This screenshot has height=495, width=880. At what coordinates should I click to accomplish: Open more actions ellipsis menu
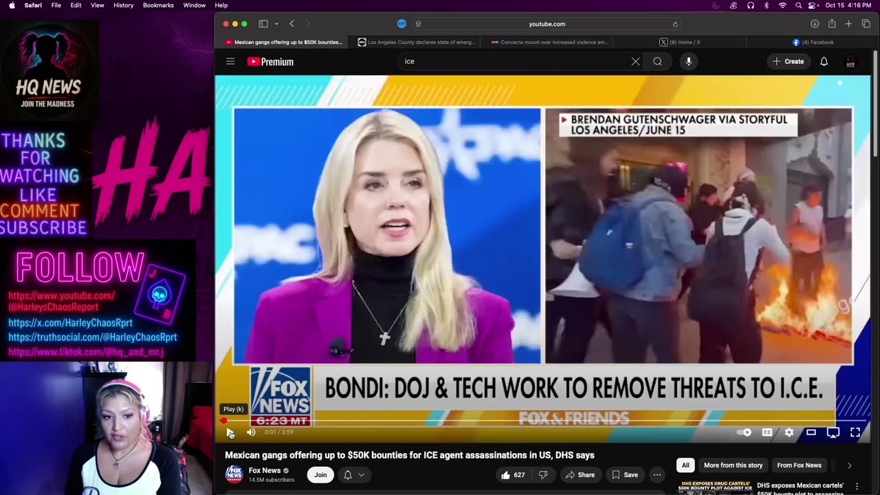657,474
